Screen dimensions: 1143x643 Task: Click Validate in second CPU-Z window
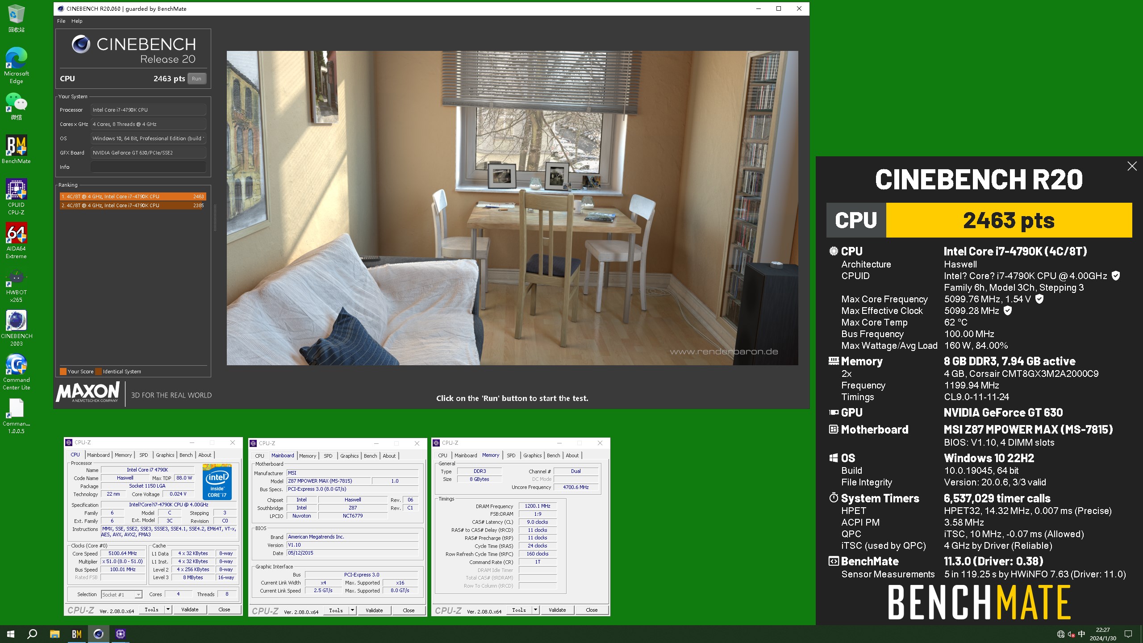point(374,610)
